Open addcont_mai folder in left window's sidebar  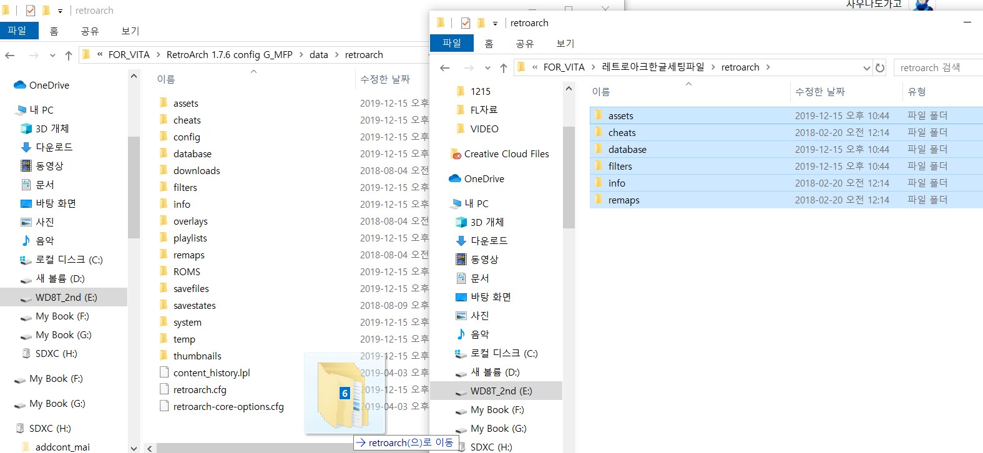point(62,447)
